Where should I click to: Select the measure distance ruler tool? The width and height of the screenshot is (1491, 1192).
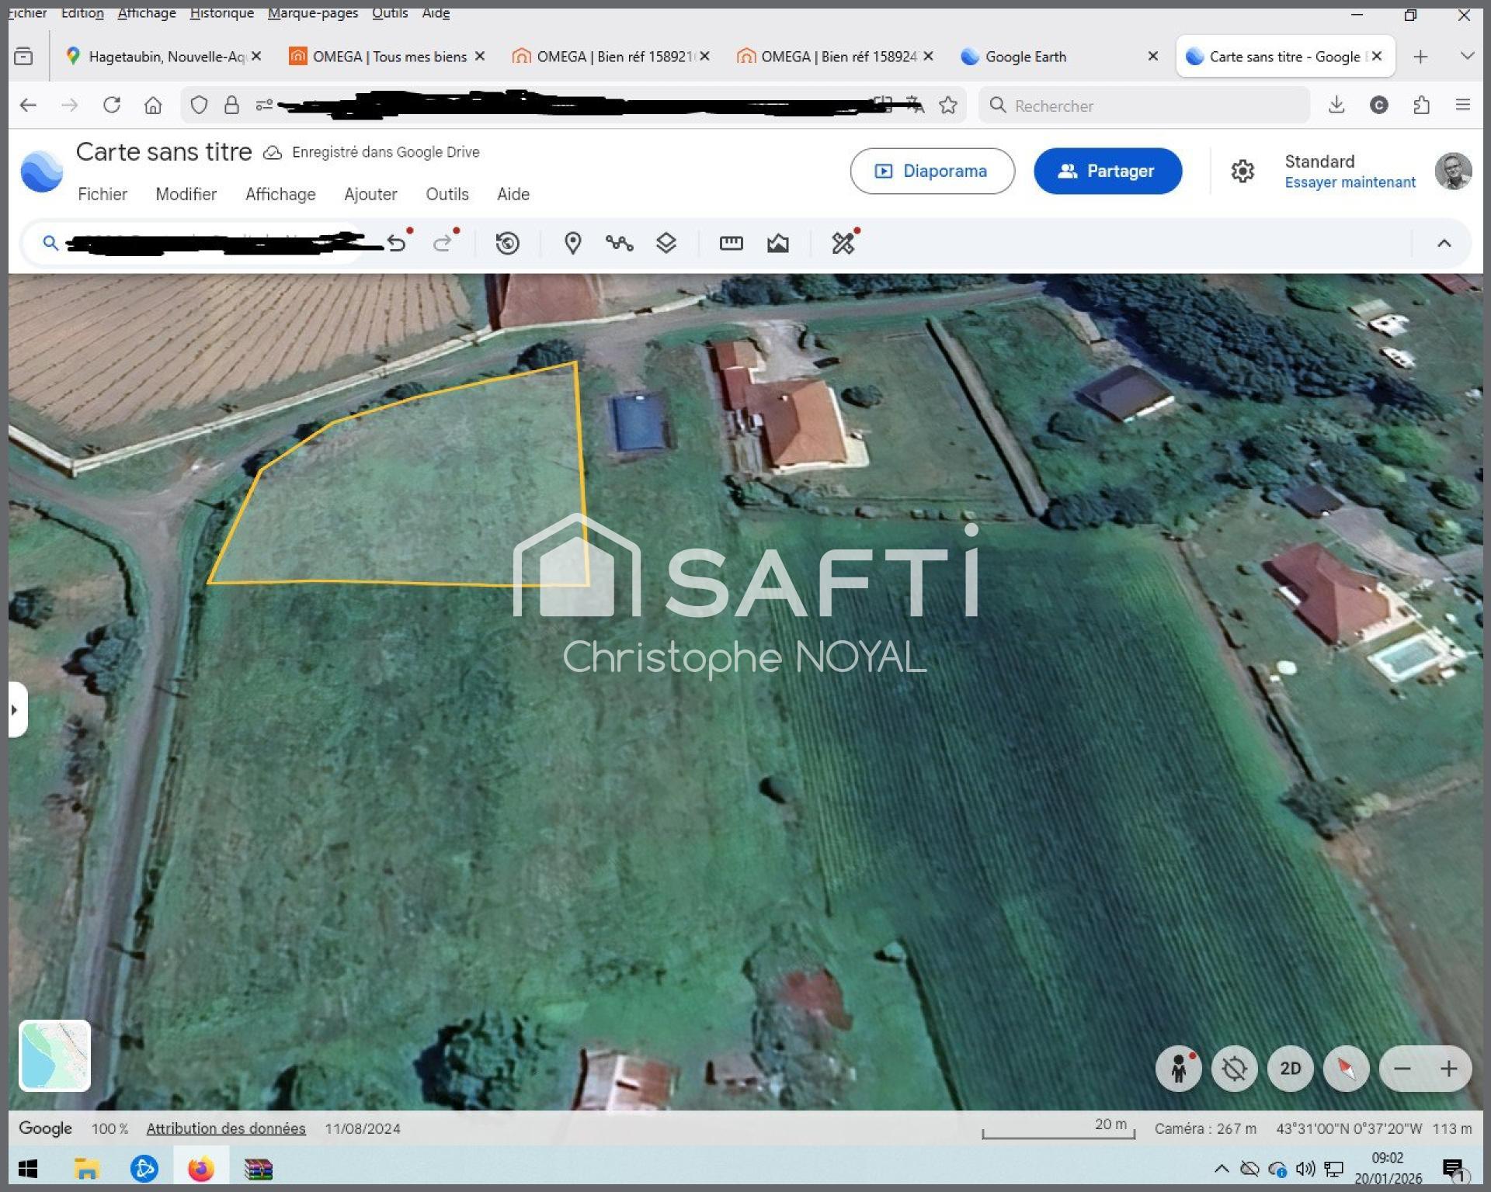[x=731, y=244]
